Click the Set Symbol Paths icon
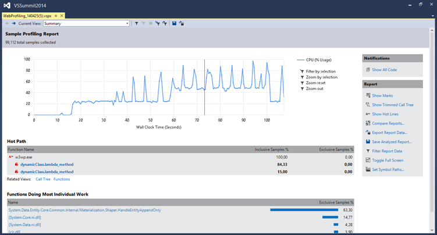The image size is (437, 235). pyautogui.click(x=368, y=169)
